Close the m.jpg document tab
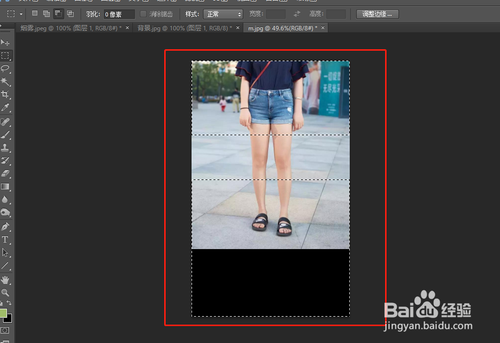Viewport: 500px width, 343px height. (x=323, y=28)
